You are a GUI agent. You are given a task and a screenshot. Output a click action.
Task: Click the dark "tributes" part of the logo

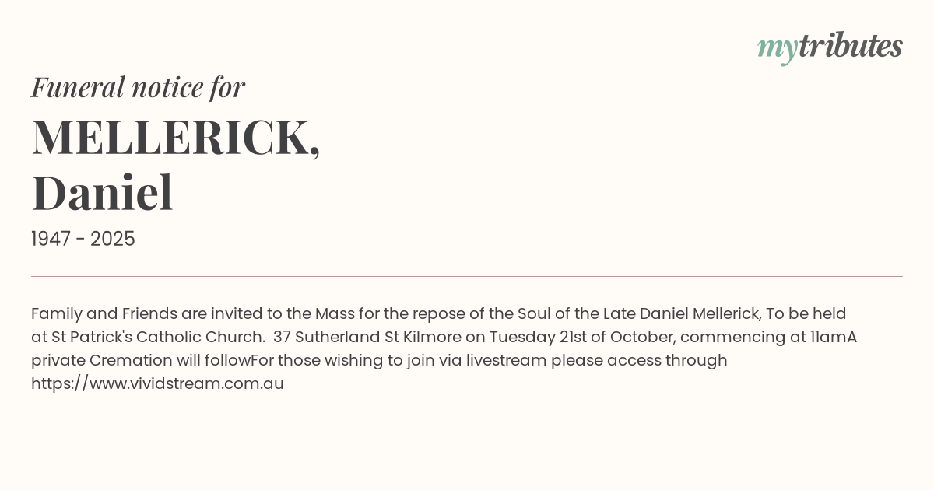[x=850, y=47]
